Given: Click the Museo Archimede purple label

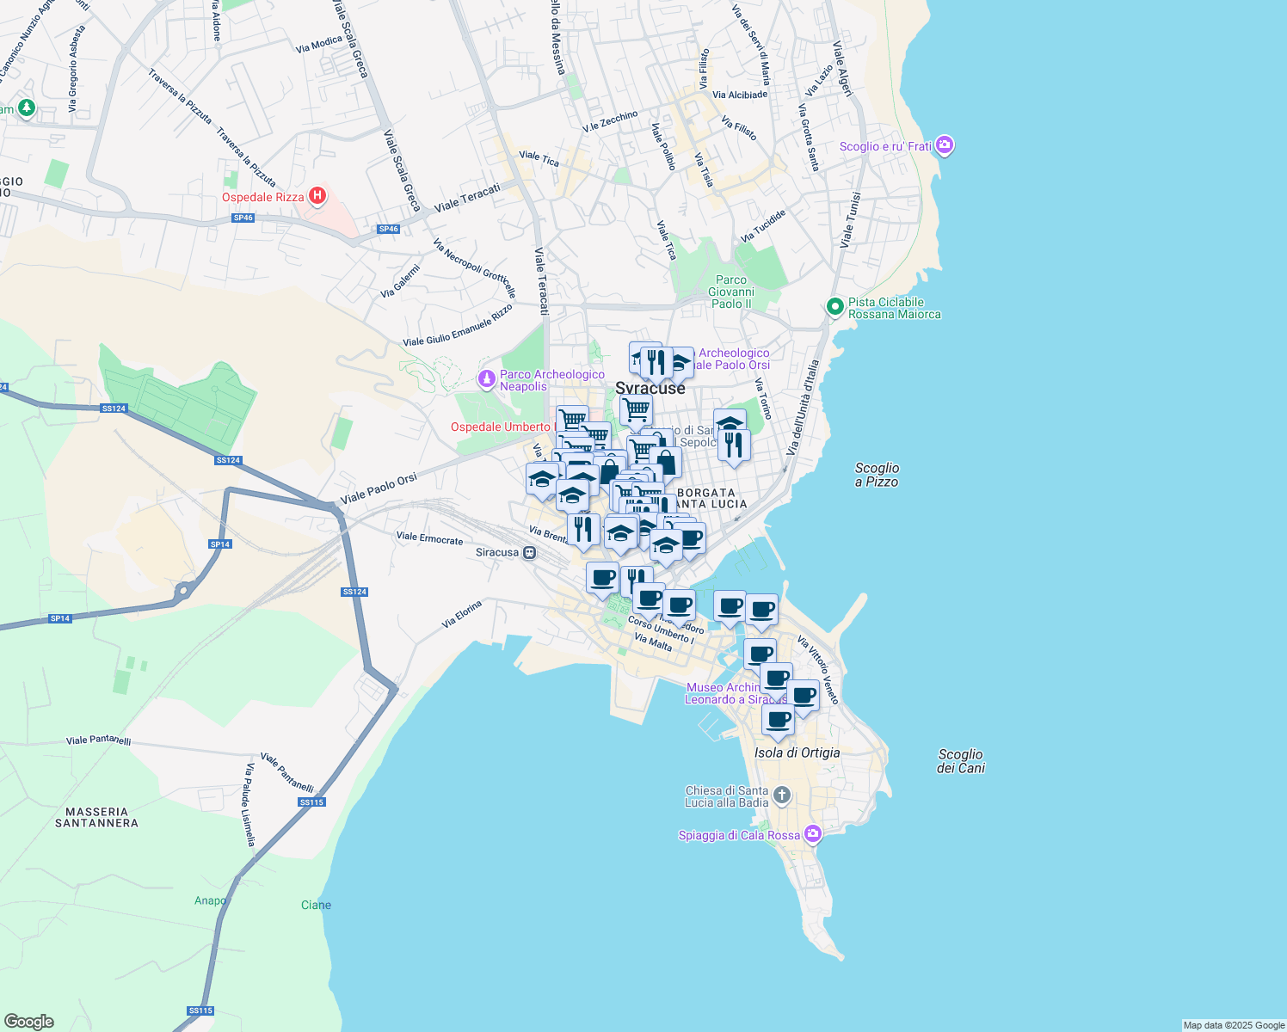Looking at the screenshot, I should click(x=723, y=693).
